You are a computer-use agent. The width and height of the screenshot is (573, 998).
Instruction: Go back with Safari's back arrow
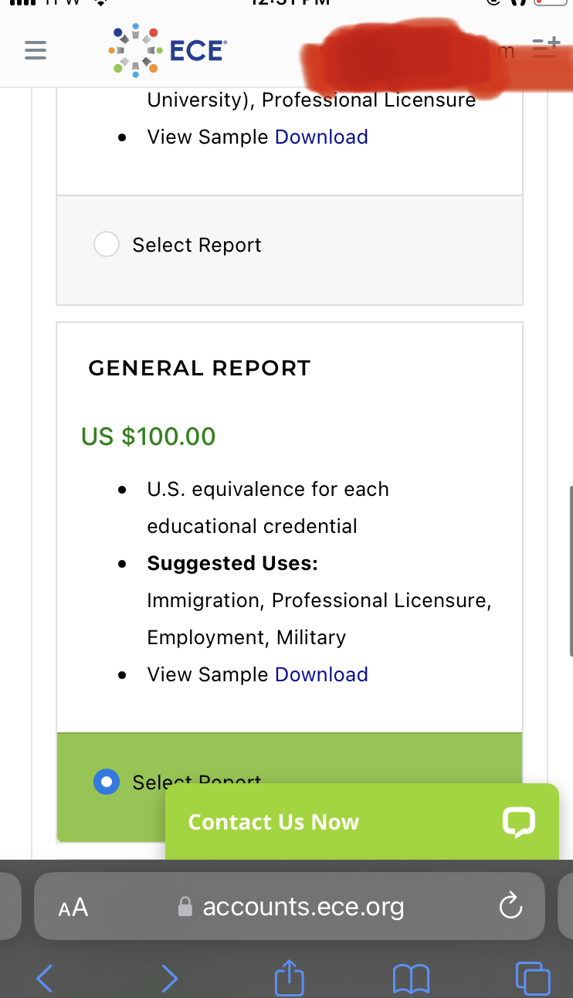coord(45,979)
